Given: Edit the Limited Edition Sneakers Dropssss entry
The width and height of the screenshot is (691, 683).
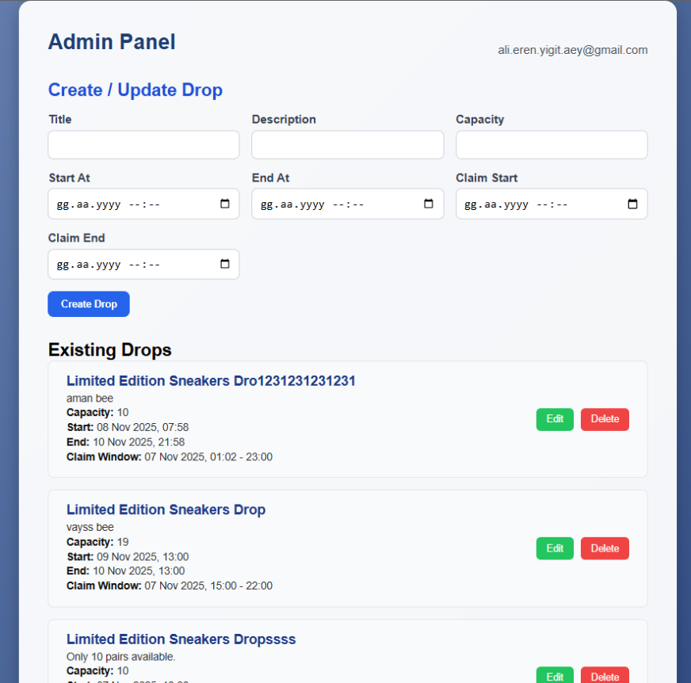Looking at the screenshot, I should point(555,676).
